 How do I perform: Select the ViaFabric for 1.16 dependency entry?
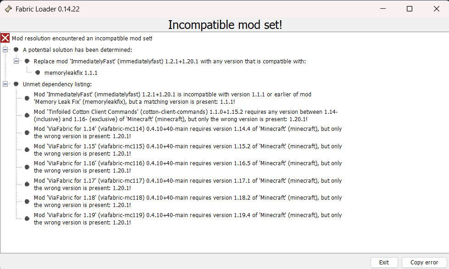(183, 167)
